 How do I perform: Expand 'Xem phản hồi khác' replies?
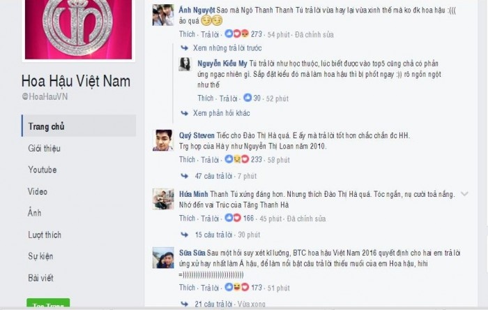(221, 113)
